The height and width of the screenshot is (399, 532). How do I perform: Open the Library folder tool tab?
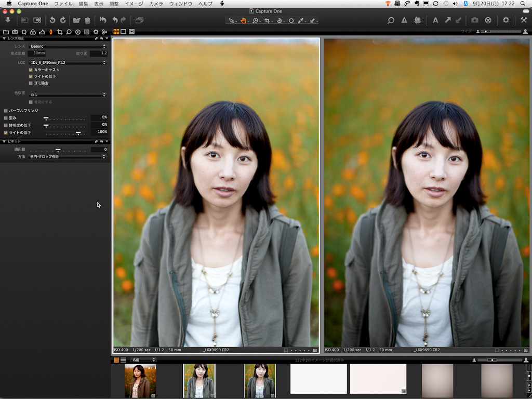[x=6, y=32]
